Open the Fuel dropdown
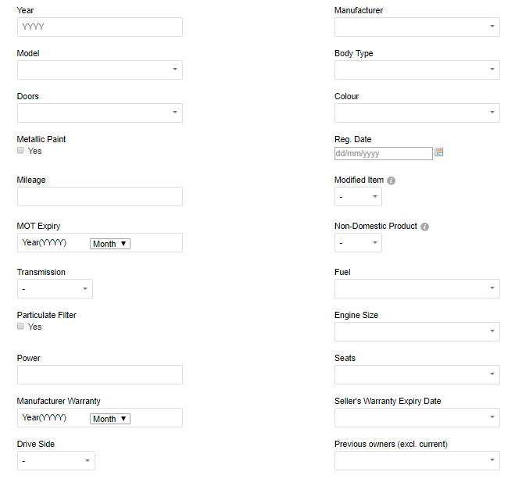 [417, 289]
